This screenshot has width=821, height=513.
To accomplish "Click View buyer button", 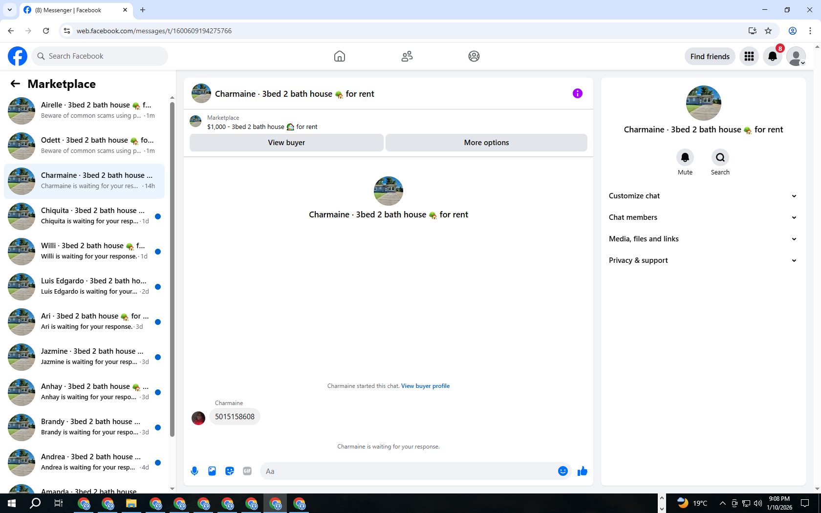I will coord(286,143).
